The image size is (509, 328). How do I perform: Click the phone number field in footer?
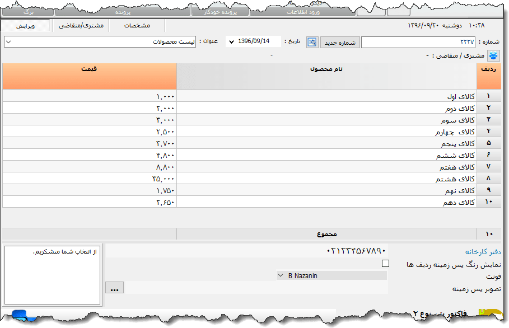246,251
